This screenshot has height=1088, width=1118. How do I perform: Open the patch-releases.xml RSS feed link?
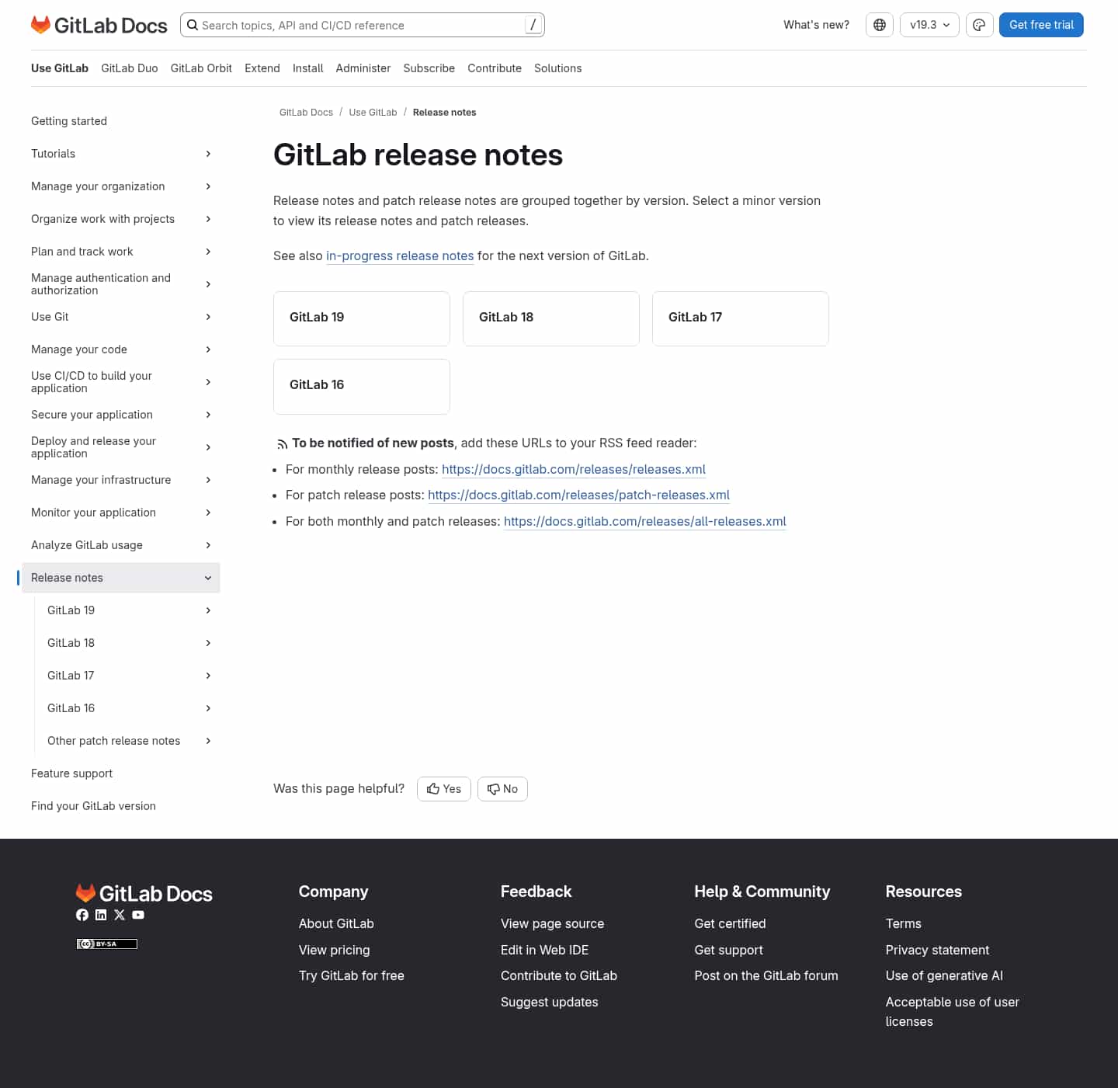pyautogui.click(x=579, y=495)
